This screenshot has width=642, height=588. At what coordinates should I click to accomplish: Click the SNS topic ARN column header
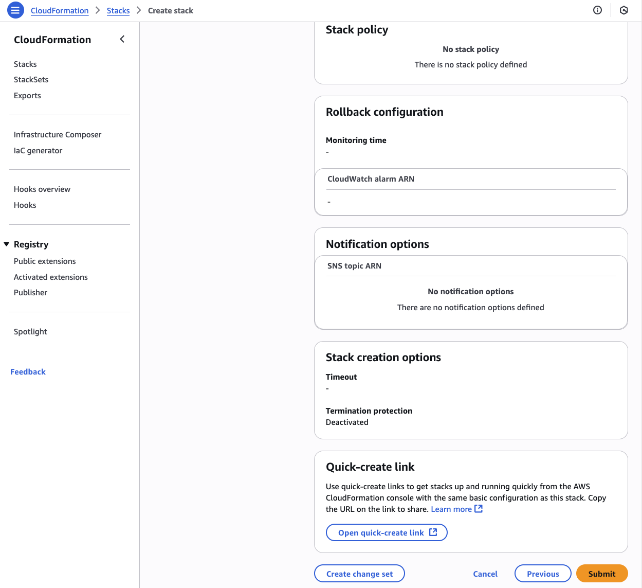point(354,266)
